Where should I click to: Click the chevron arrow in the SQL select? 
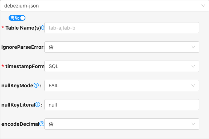193,66
